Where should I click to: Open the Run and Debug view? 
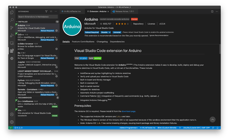12,35
